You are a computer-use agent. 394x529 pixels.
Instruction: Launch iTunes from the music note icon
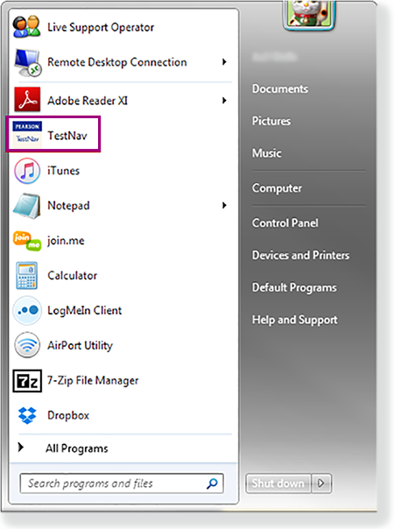27,171
